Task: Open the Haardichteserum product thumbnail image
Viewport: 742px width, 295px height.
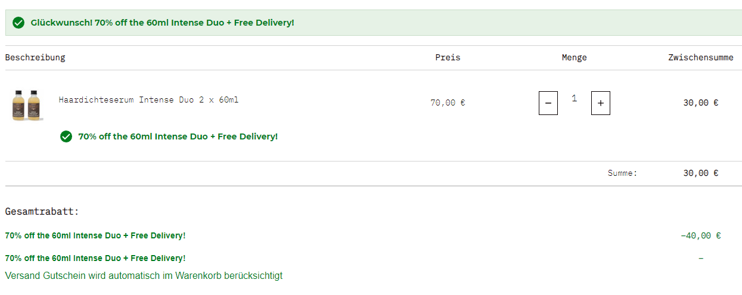Action: (27, 104)
